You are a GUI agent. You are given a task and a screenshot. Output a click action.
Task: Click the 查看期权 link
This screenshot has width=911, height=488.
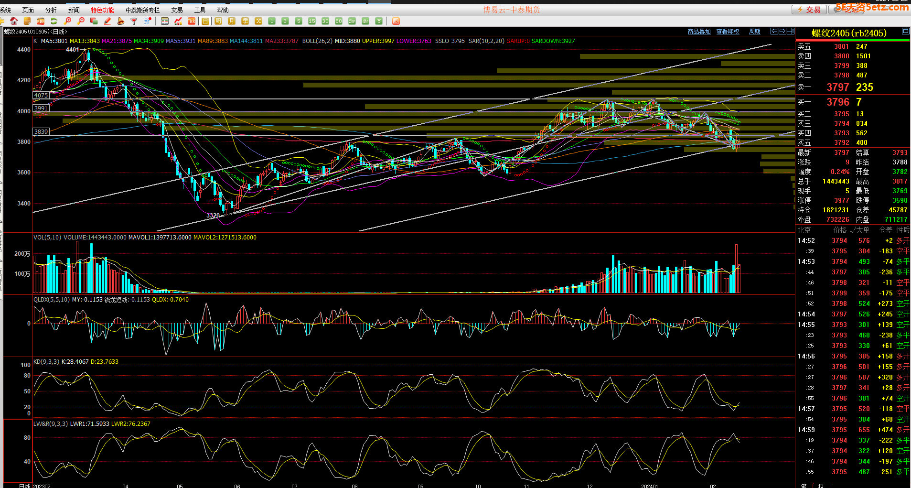tap(728, 32)
